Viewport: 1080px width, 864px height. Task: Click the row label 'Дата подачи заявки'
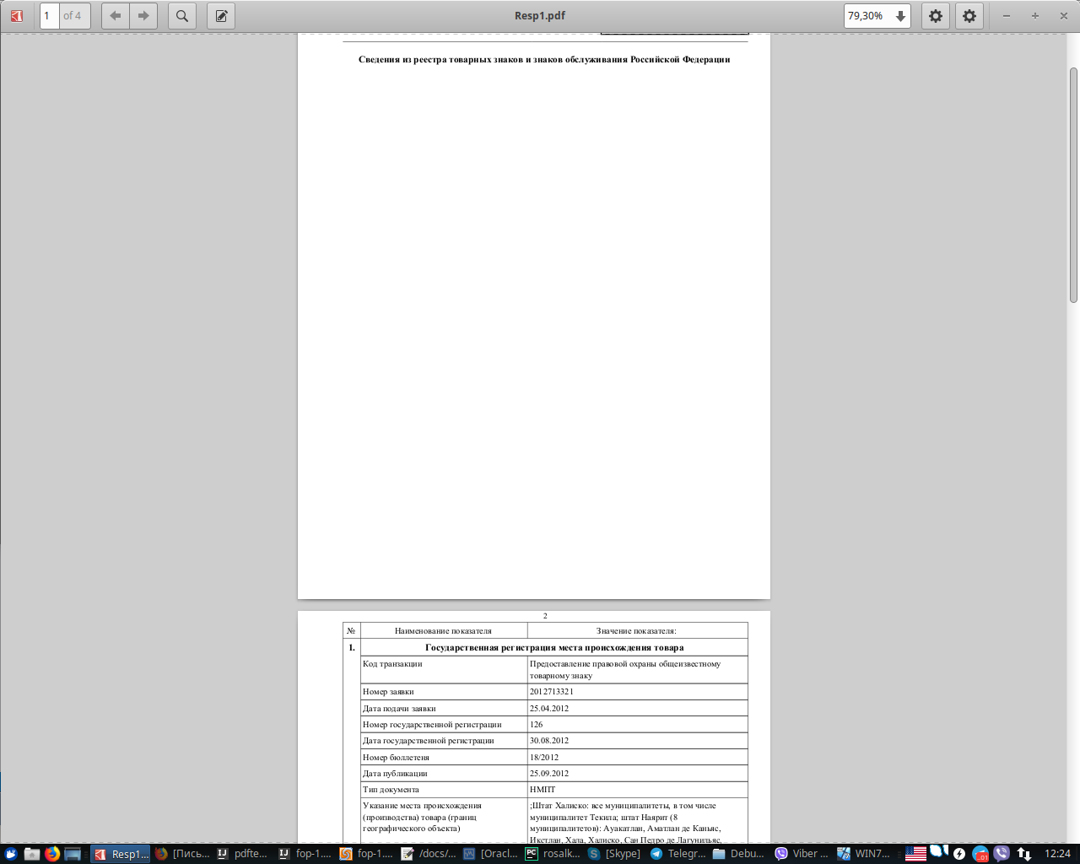[x=399, y=709]
